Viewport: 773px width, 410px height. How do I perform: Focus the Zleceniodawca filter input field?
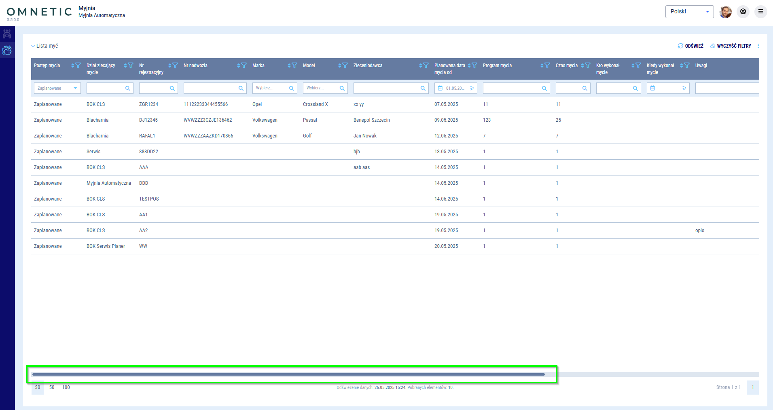386,88
